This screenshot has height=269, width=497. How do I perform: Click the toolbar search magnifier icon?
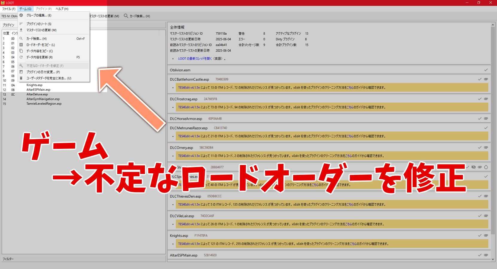coord(126,16)
